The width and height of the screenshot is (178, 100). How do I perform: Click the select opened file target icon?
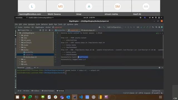[x=40, y=30]
